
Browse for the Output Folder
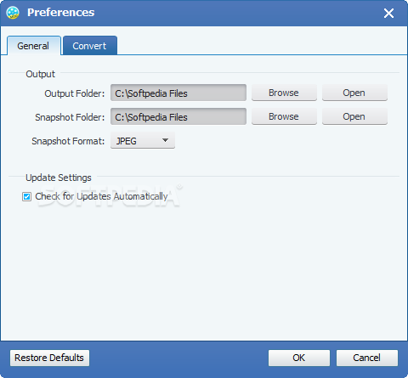284,93
